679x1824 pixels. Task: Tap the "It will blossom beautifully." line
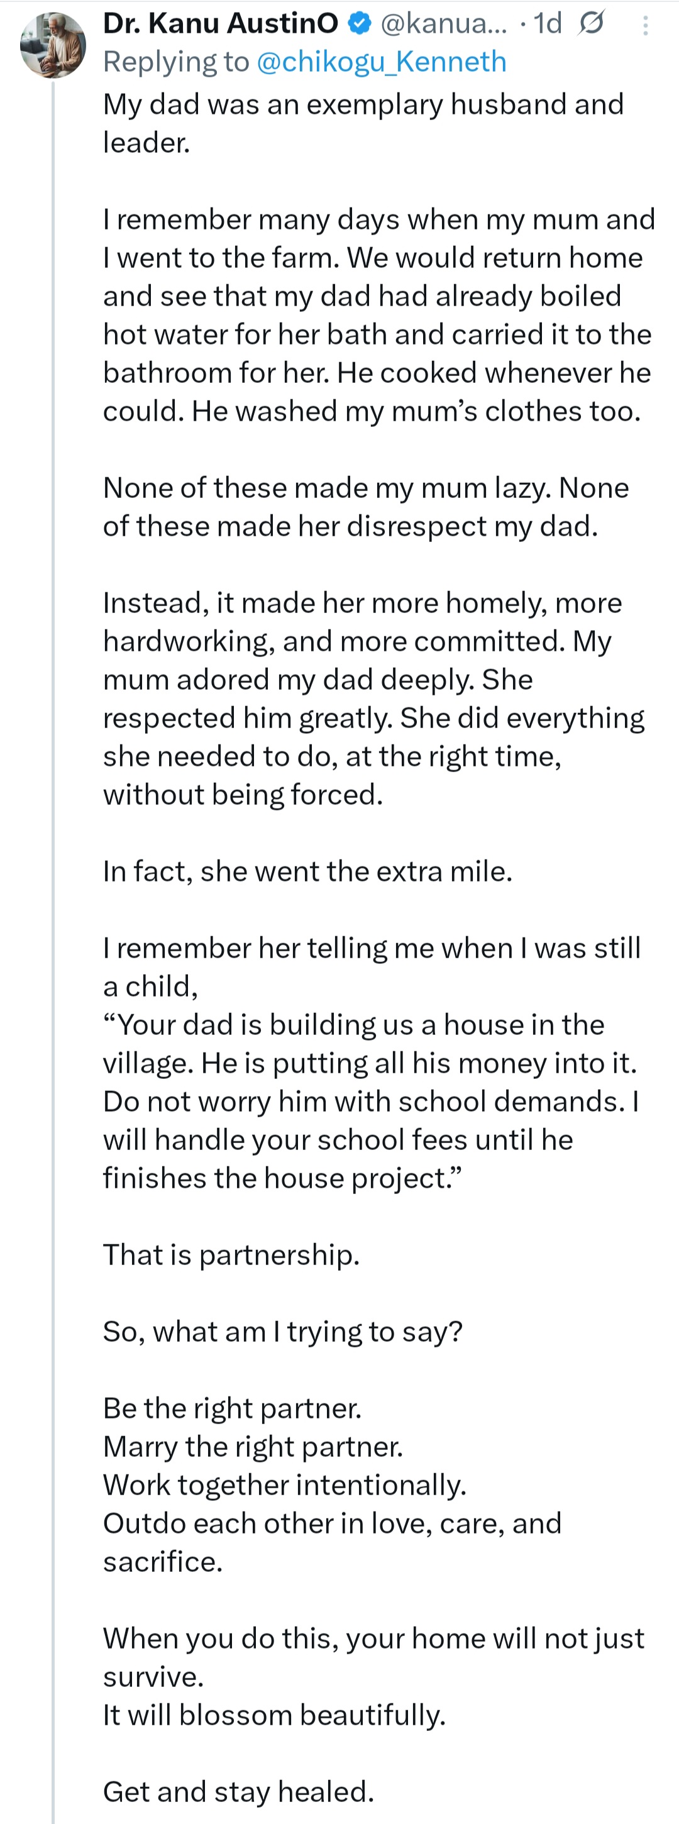click(x=275, y=1715)
